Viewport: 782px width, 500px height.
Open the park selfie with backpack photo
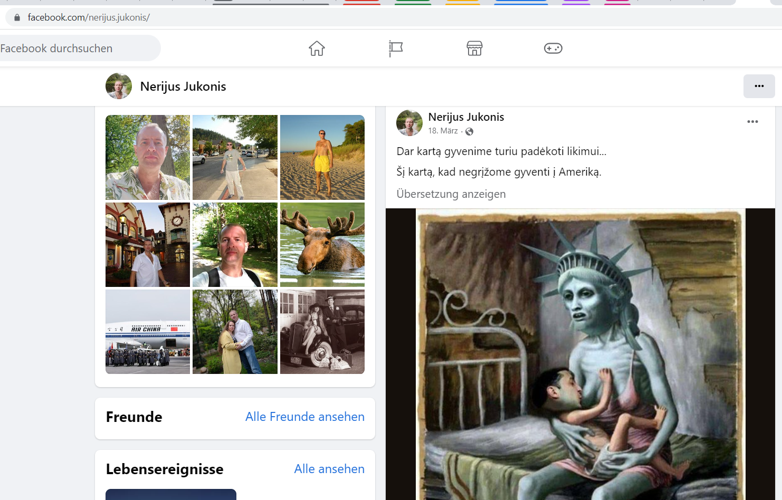coord(235,245)
